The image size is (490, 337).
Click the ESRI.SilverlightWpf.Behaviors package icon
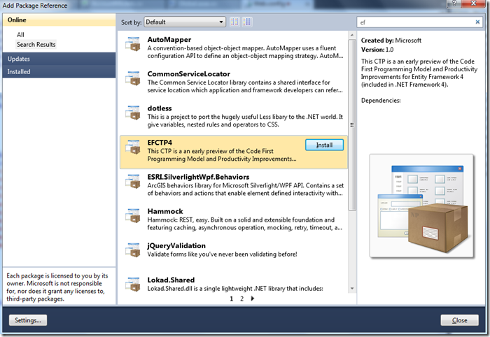[x=133, y=181]
